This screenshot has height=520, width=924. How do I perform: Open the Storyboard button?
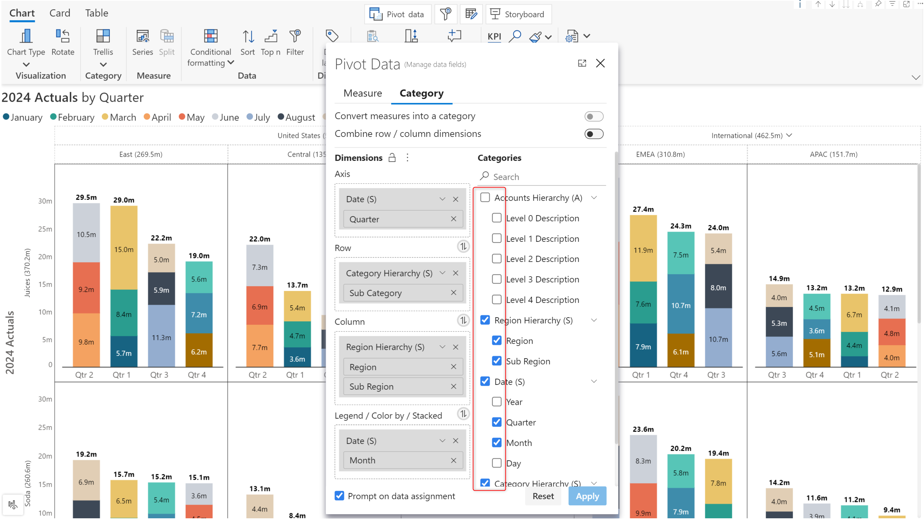518,14
